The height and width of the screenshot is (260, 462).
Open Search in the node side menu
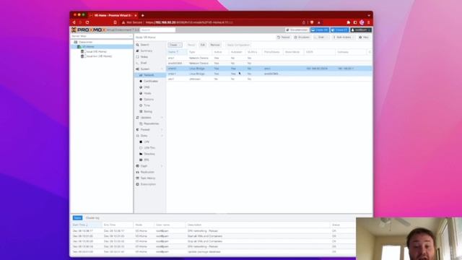click(x=144, y=45)
